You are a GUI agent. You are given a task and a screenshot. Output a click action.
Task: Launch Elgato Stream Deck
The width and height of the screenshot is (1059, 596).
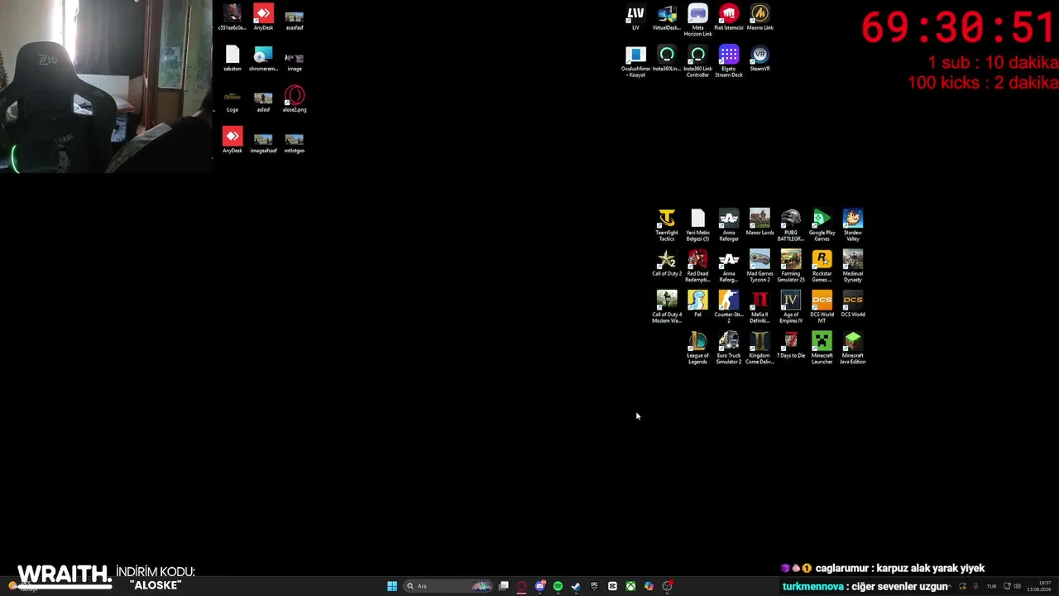point(729,62)
